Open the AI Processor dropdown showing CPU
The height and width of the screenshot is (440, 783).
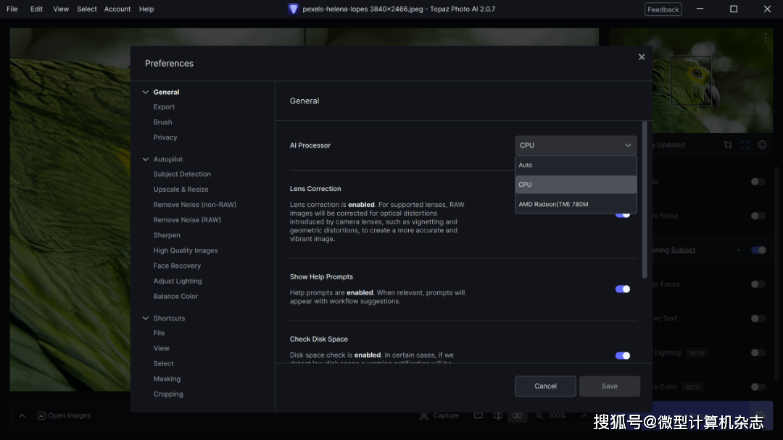[576, 145]
